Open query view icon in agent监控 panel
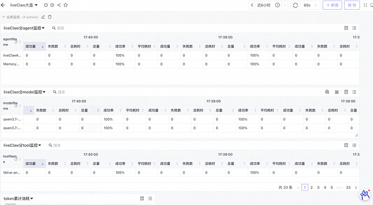Image resolution: width=373 pixels, height=205 pixels. click(346, 28)
